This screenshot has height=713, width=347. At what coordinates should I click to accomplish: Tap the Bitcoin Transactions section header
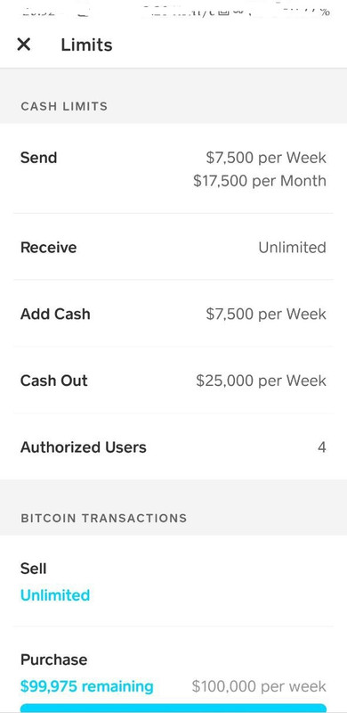[103, 518]
